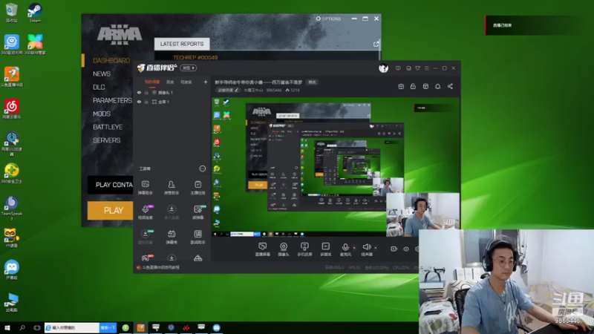This screenshot has width=594, height=334.
Task: Open the 主播任务 streamer tasks tool
Action: coord(198,188)
